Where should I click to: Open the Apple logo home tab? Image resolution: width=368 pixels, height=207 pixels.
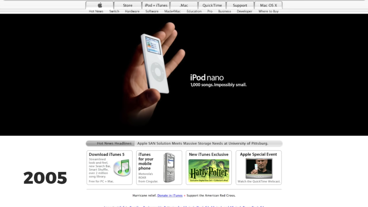(100, 5)
